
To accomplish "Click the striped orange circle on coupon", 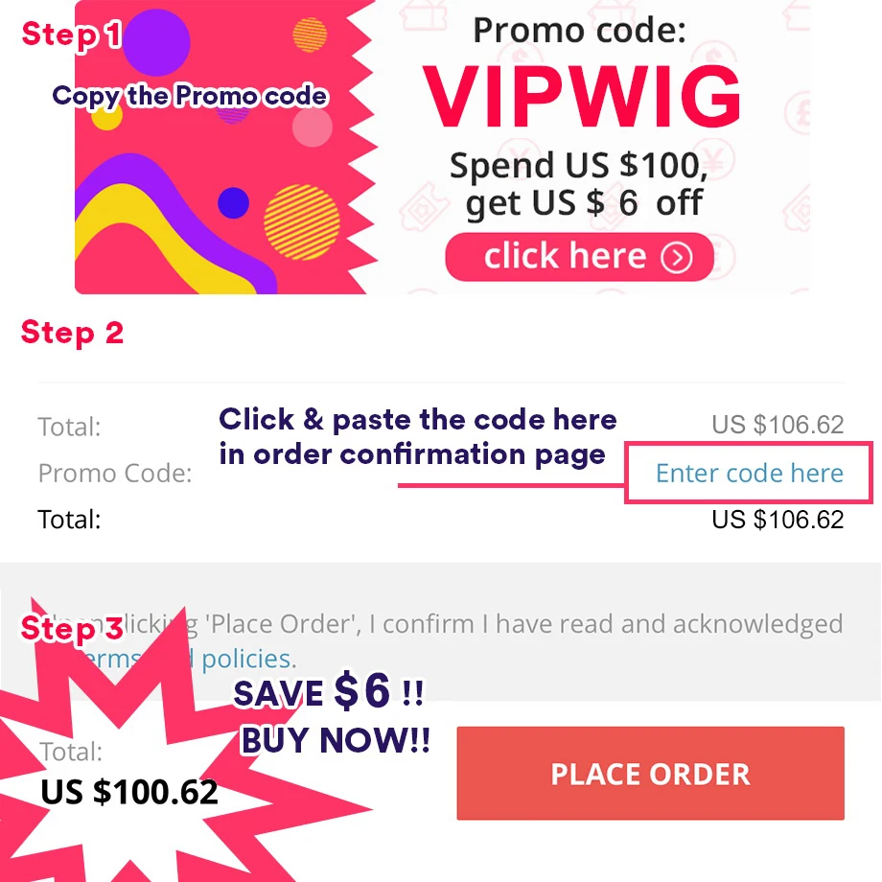I will (x=302, y=222).
